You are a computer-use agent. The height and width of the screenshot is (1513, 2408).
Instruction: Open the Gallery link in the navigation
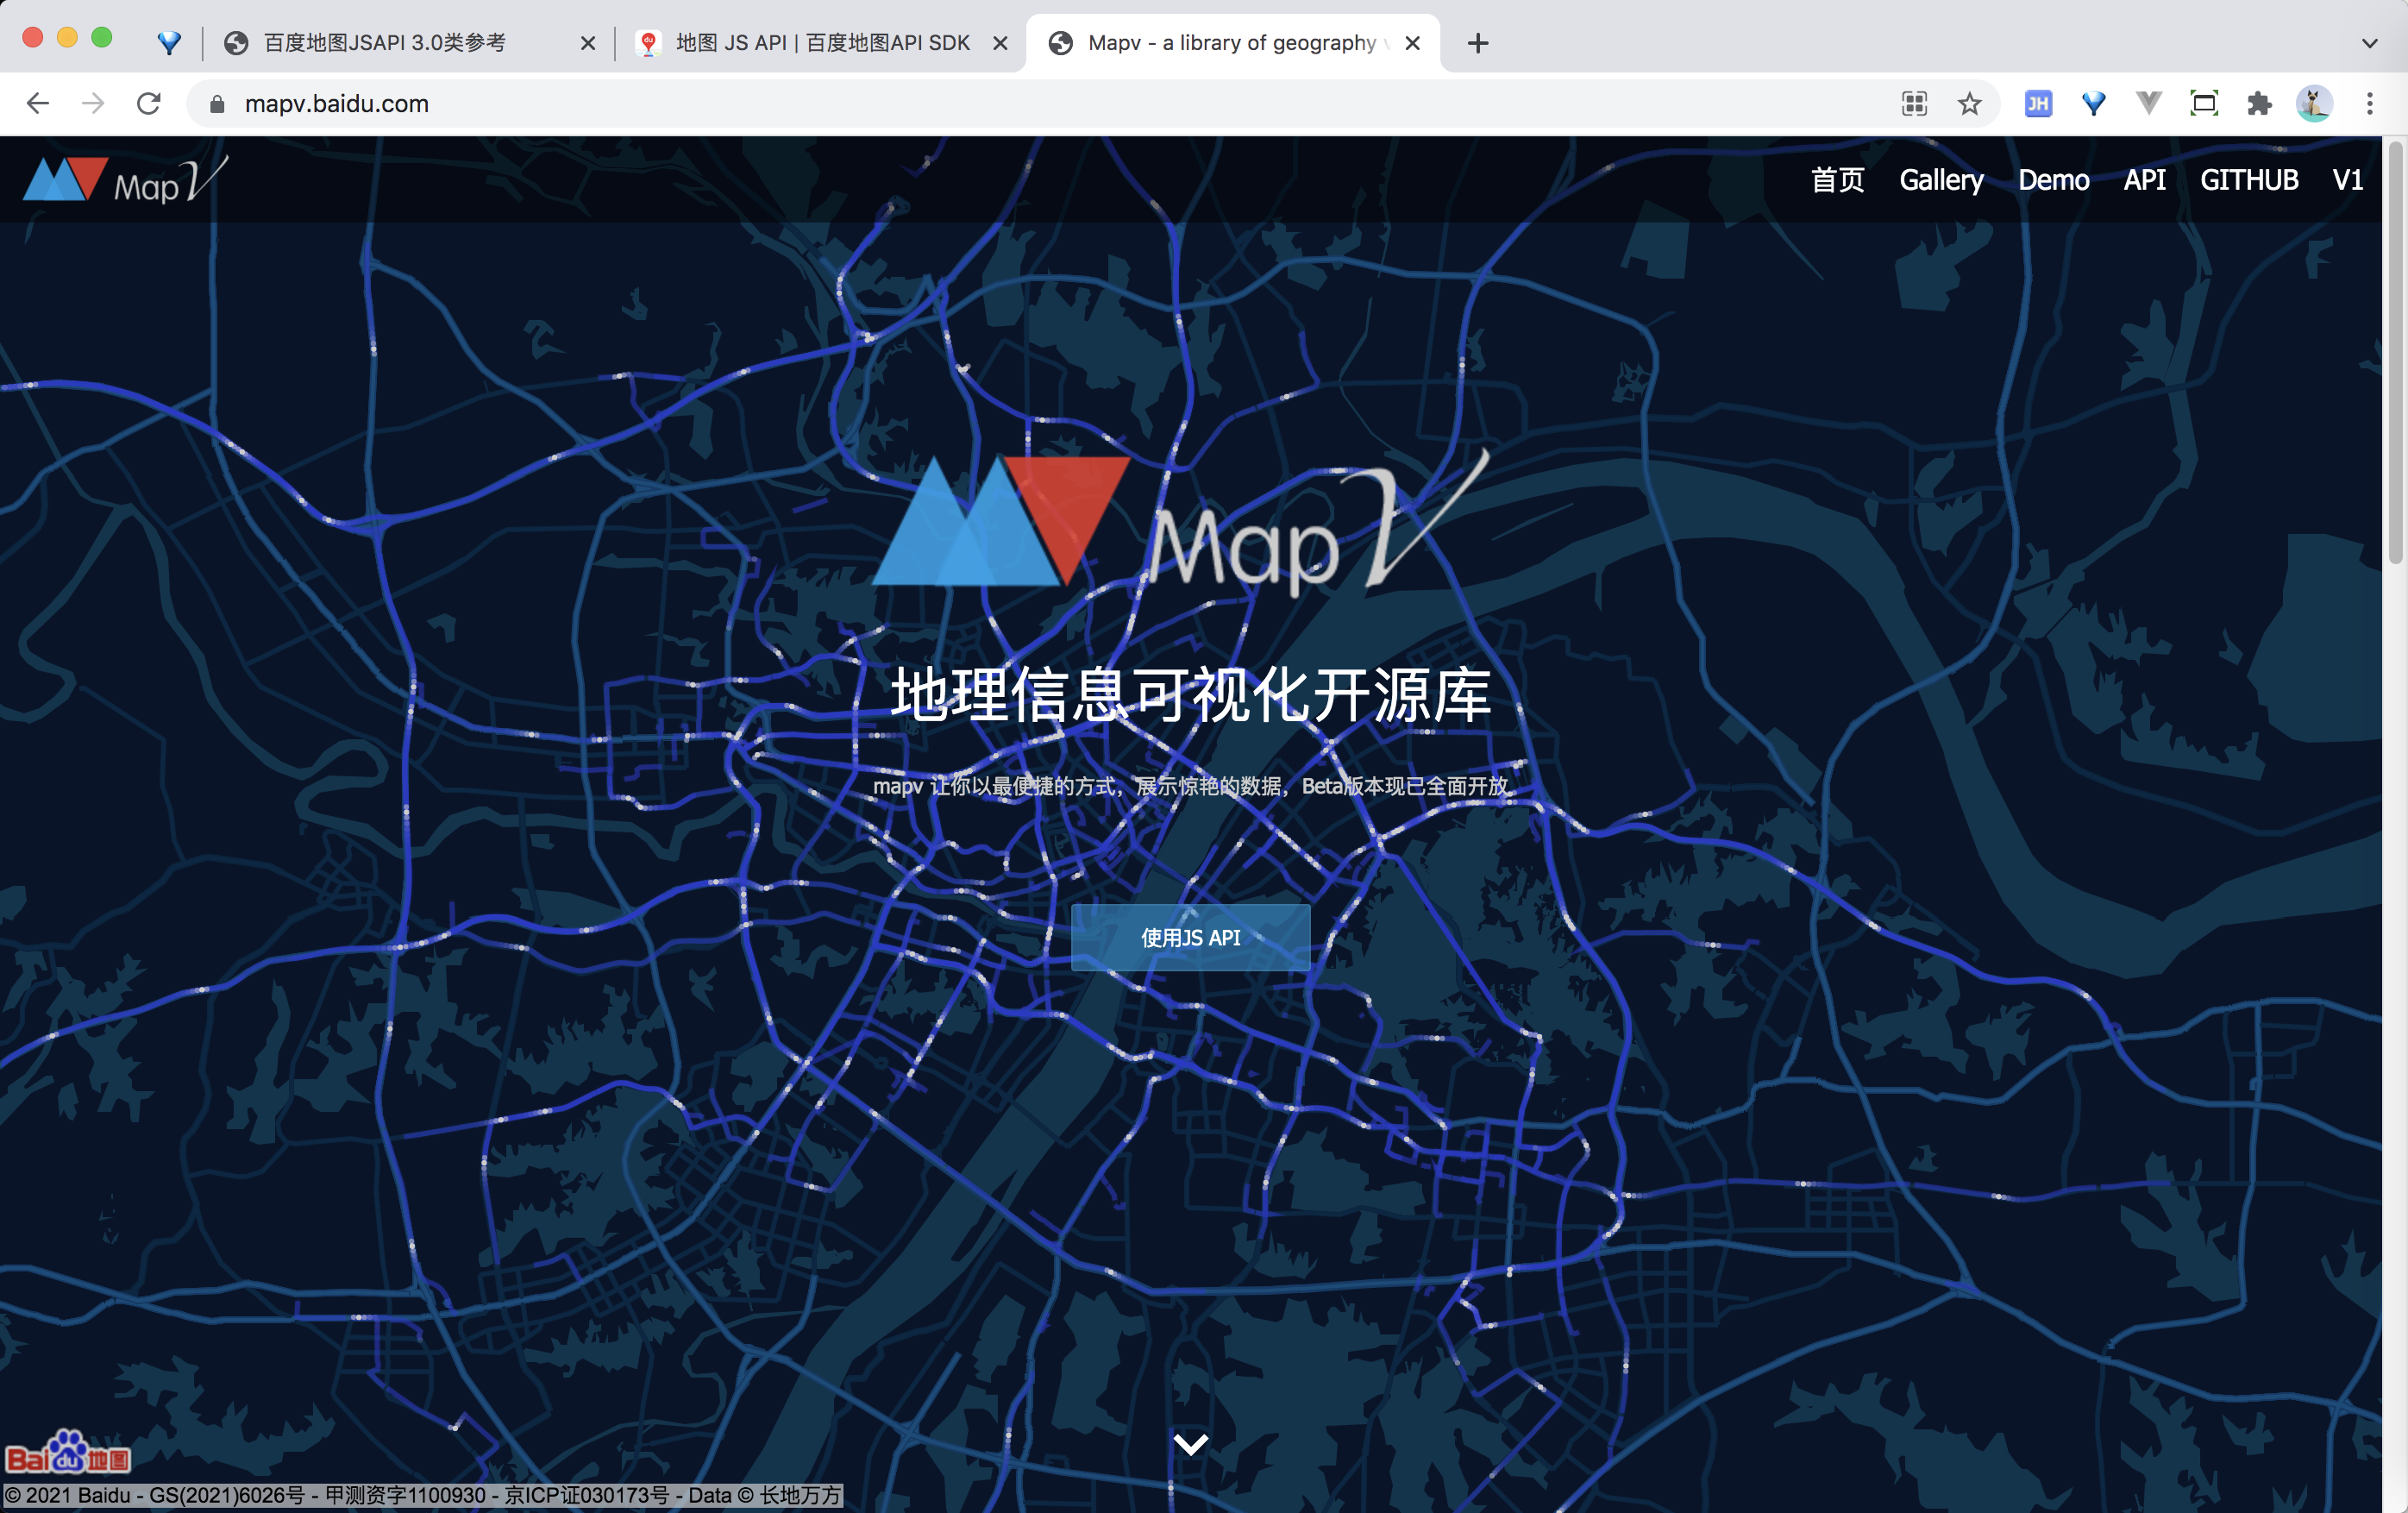[1941, 180]
